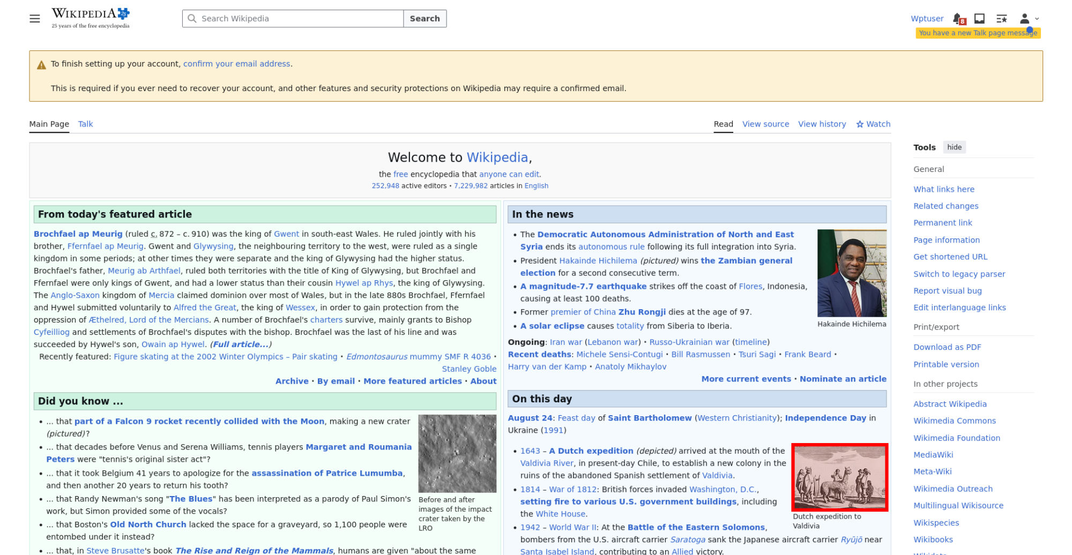Viewport: 1072px width, 555px height.
Task: Open the assassination of Patrice Lumumba link
Action: click(x=327, y=474)
